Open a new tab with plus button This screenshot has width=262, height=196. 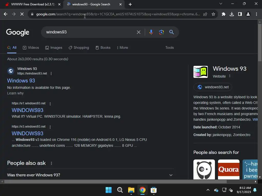(130, 4)
